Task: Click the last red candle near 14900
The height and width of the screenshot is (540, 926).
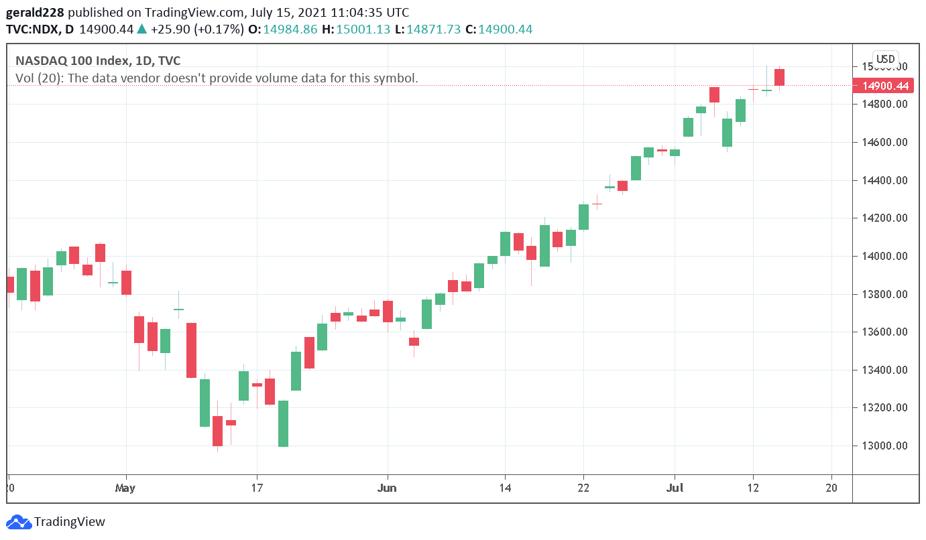Action: tap(779, 77)
